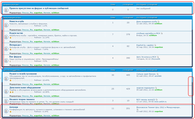
Task: Open the Информация клуба category header
Action: [x=12, y=18]
